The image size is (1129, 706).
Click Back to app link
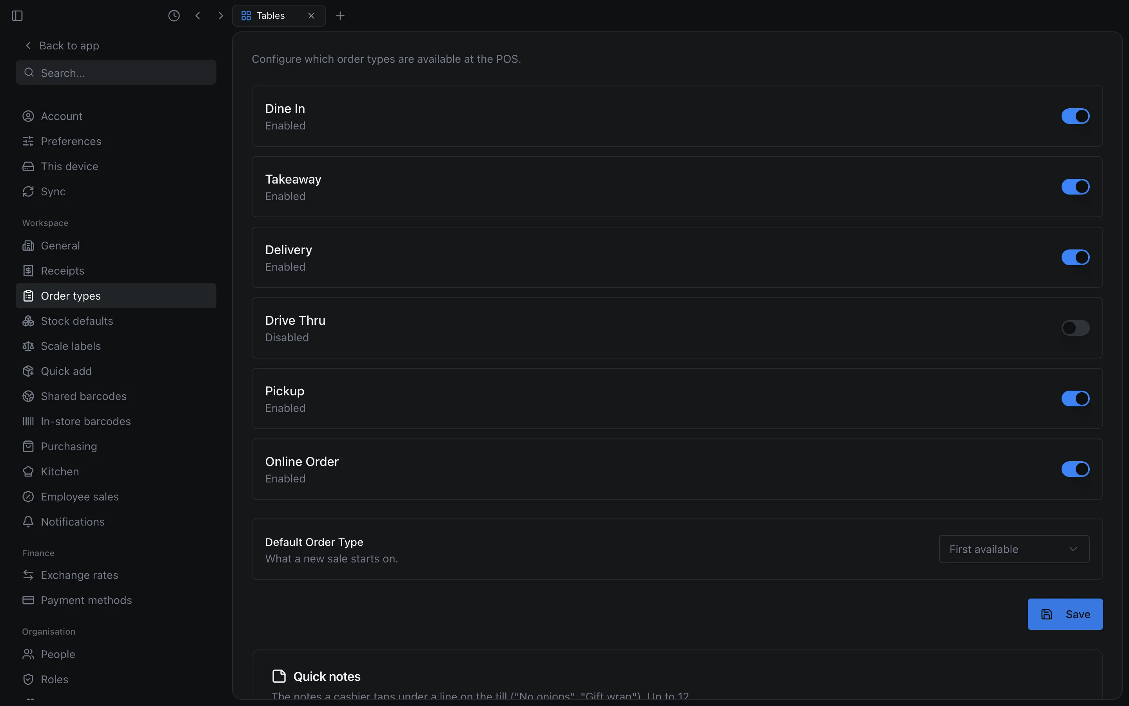click(x=62, y=46)
